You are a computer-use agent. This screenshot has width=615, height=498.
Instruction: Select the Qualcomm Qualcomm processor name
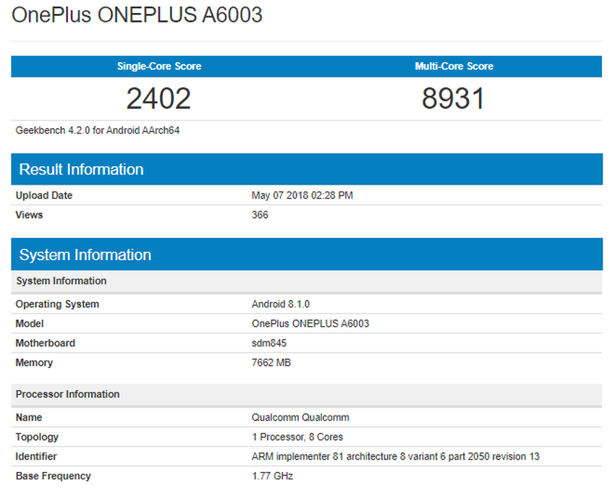tap(300, 417)
